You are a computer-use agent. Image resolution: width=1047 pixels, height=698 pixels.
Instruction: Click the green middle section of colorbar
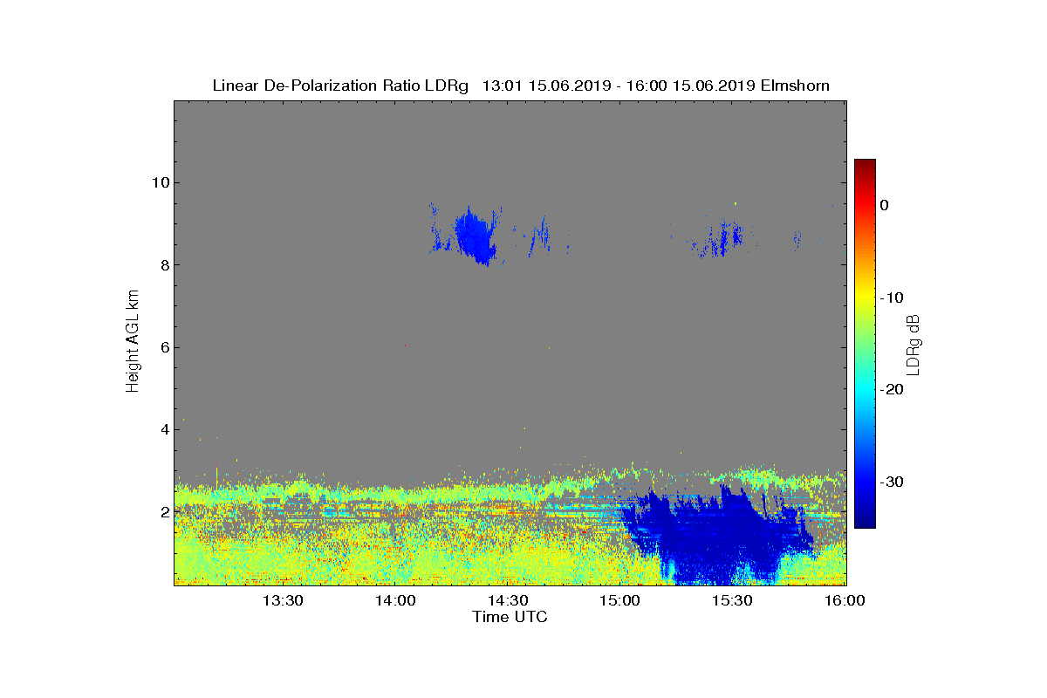click(865, 344)
